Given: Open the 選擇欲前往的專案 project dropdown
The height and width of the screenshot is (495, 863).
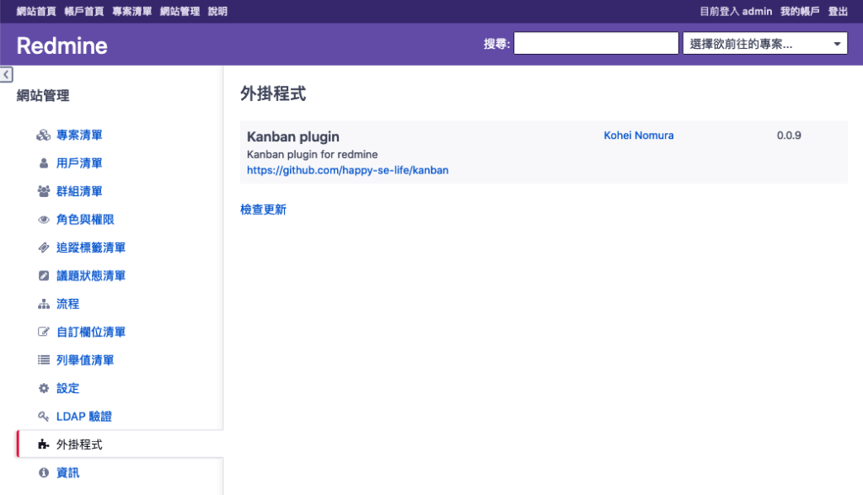Looking at the screenshot, I should 765,44.
